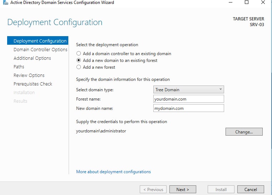
Task: Click the New domain name field
Action: (189, 108)
